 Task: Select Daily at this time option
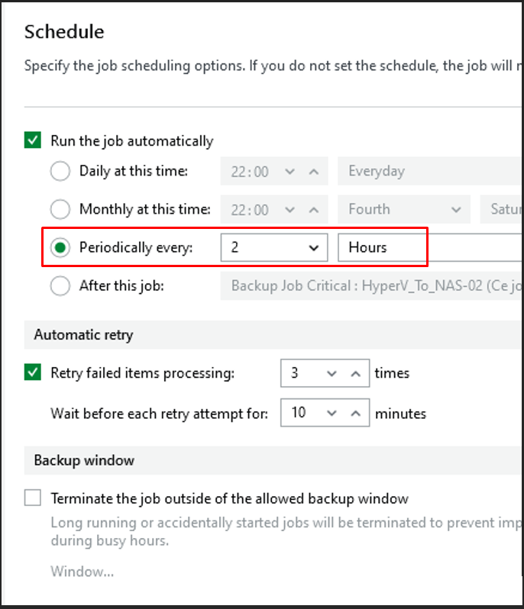tap(60, 171)
